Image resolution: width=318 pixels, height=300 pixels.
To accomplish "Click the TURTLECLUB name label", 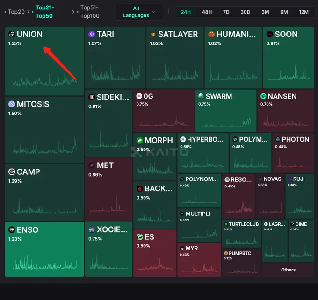I will pos(244,224).
